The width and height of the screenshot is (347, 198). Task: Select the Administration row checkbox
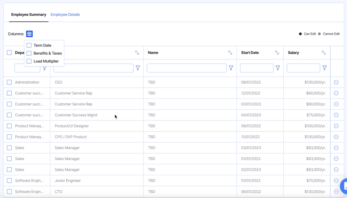(9, 82)
